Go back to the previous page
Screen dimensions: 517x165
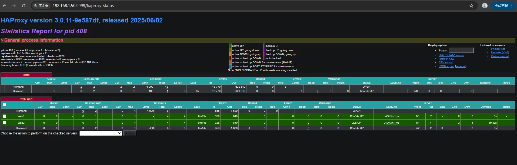(x=5, y=6)
